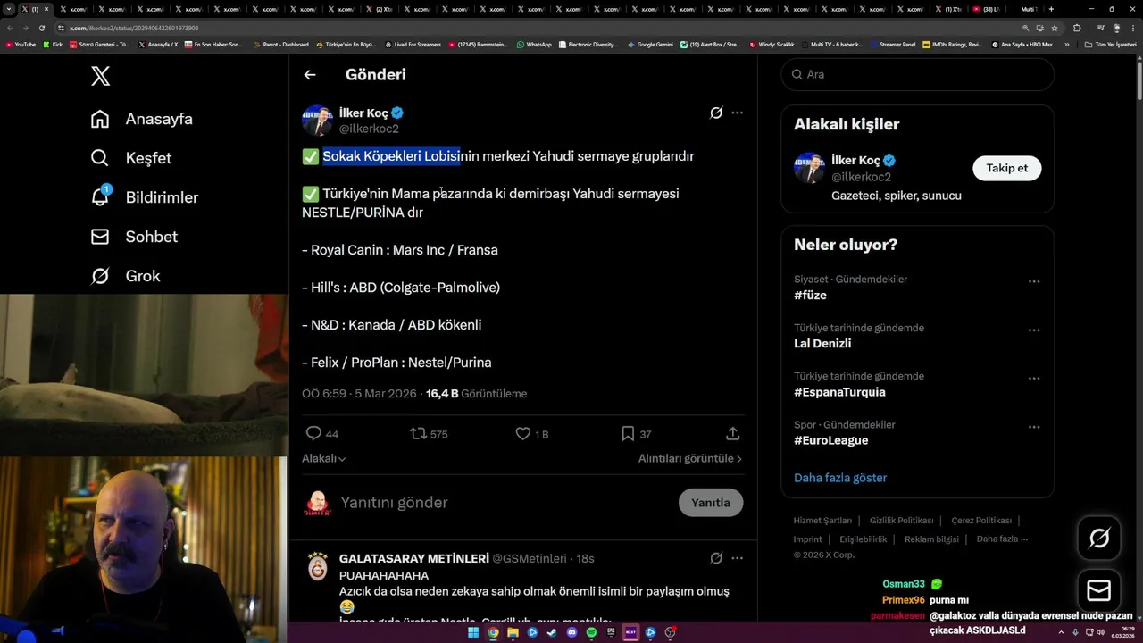
Task: Follow İlker Koç with Takip et
Action: point(1006,168)
